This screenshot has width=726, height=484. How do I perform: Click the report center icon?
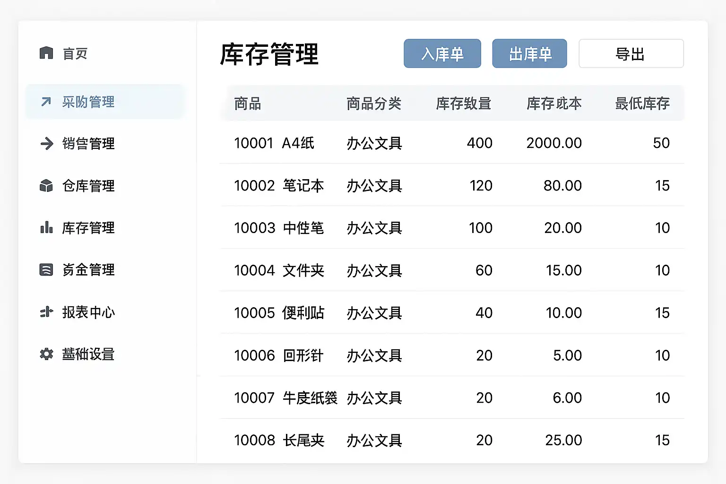(x=46, y=312)
